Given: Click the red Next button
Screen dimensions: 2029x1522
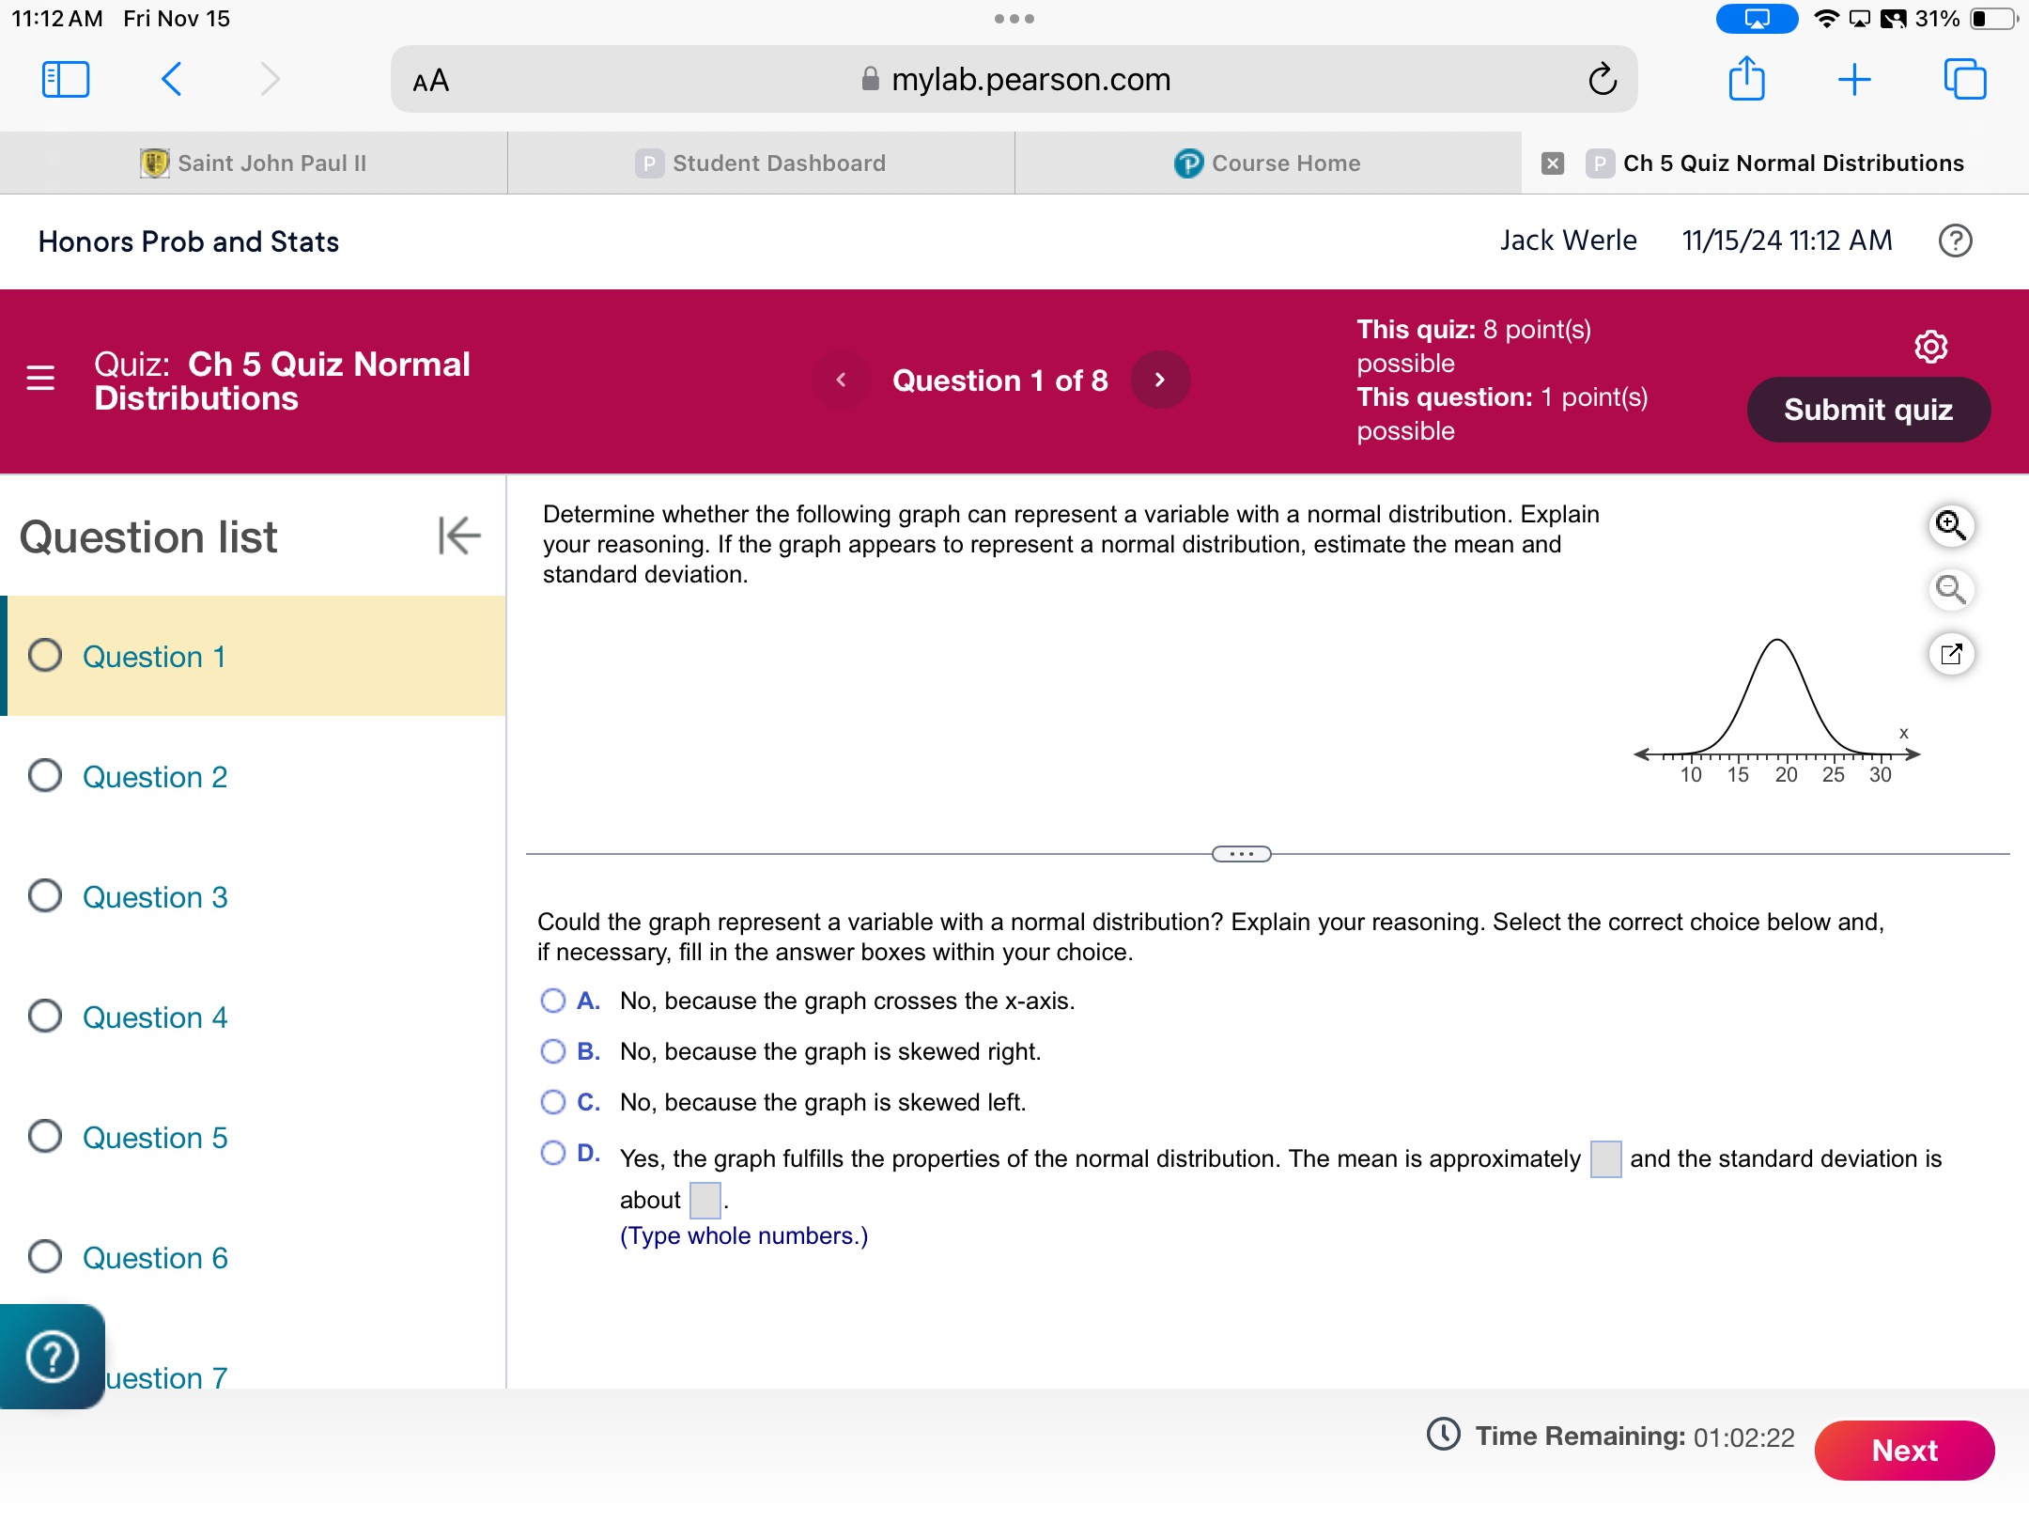Looking at the screenshot, I should (x=1905, y=1450).
